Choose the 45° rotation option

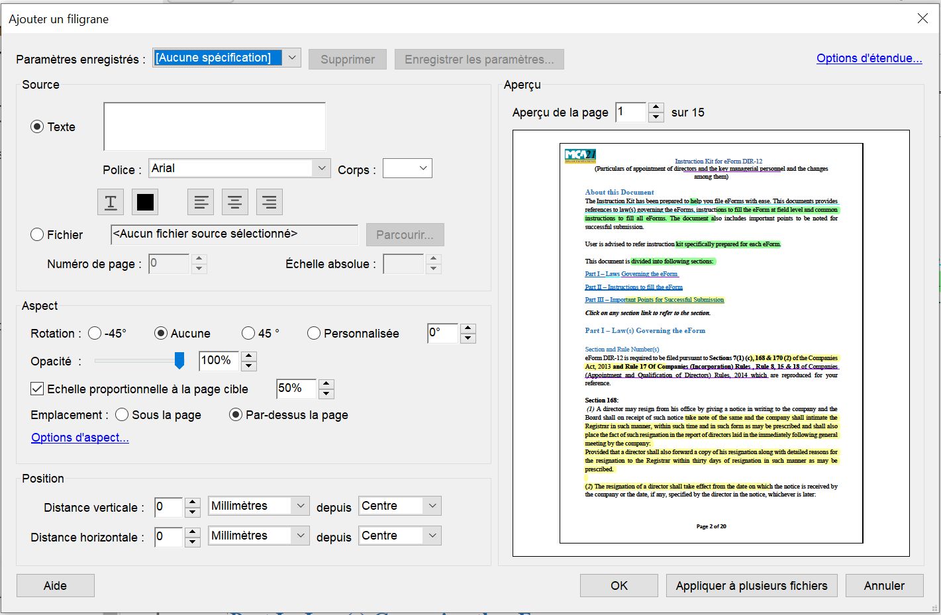(248, 333)
